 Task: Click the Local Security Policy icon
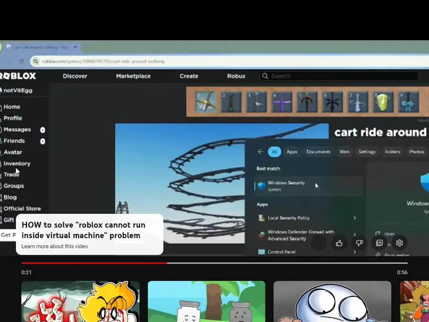[x=261, y=218]
